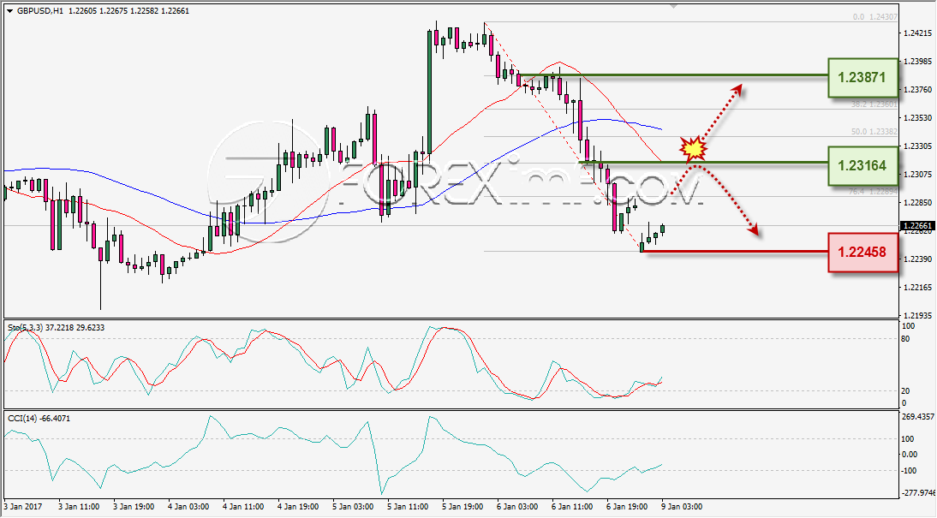This screenshot has height=518, width=937.
Task: Click the 4 Jan 03:00 time axis label
Action: click(188, 507)
